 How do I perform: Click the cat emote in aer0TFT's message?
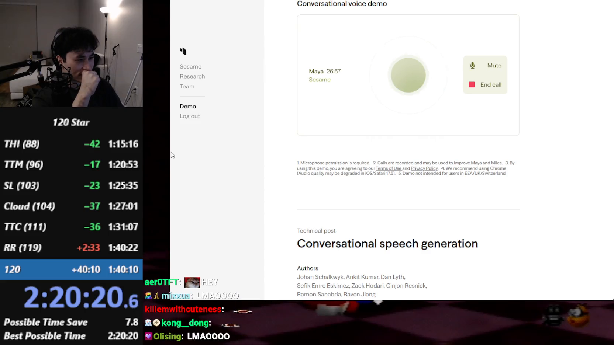(x=192, y=282)
